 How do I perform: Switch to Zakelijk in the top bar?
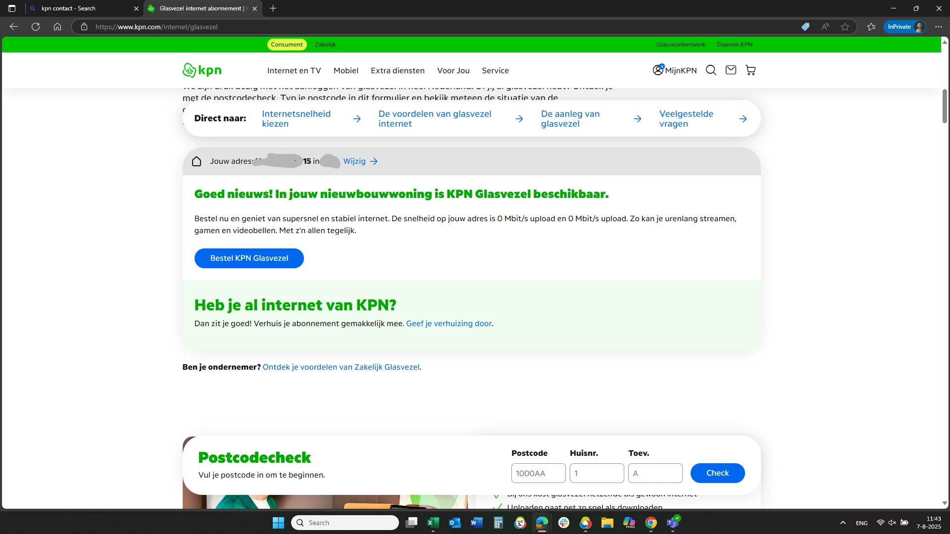pos(325,45)
